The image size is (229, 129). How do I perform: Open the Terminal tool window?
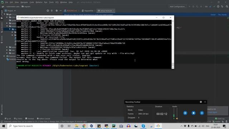[29, 119]
